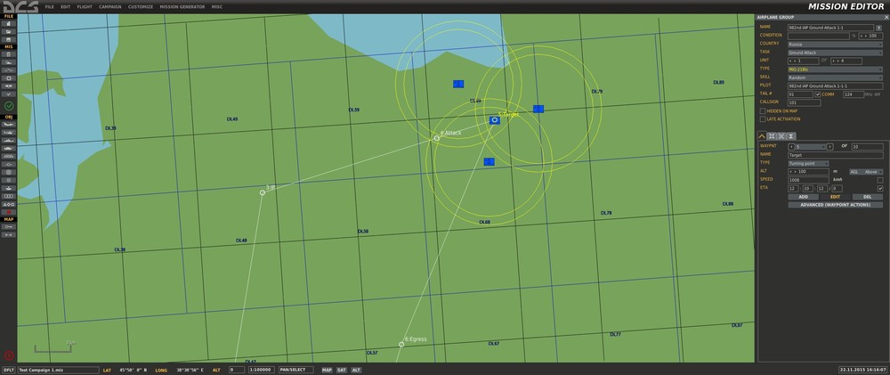The width and height of the screenshot is (890, 375).
Task: Switch to MAP view button
Action: point(327,370)
